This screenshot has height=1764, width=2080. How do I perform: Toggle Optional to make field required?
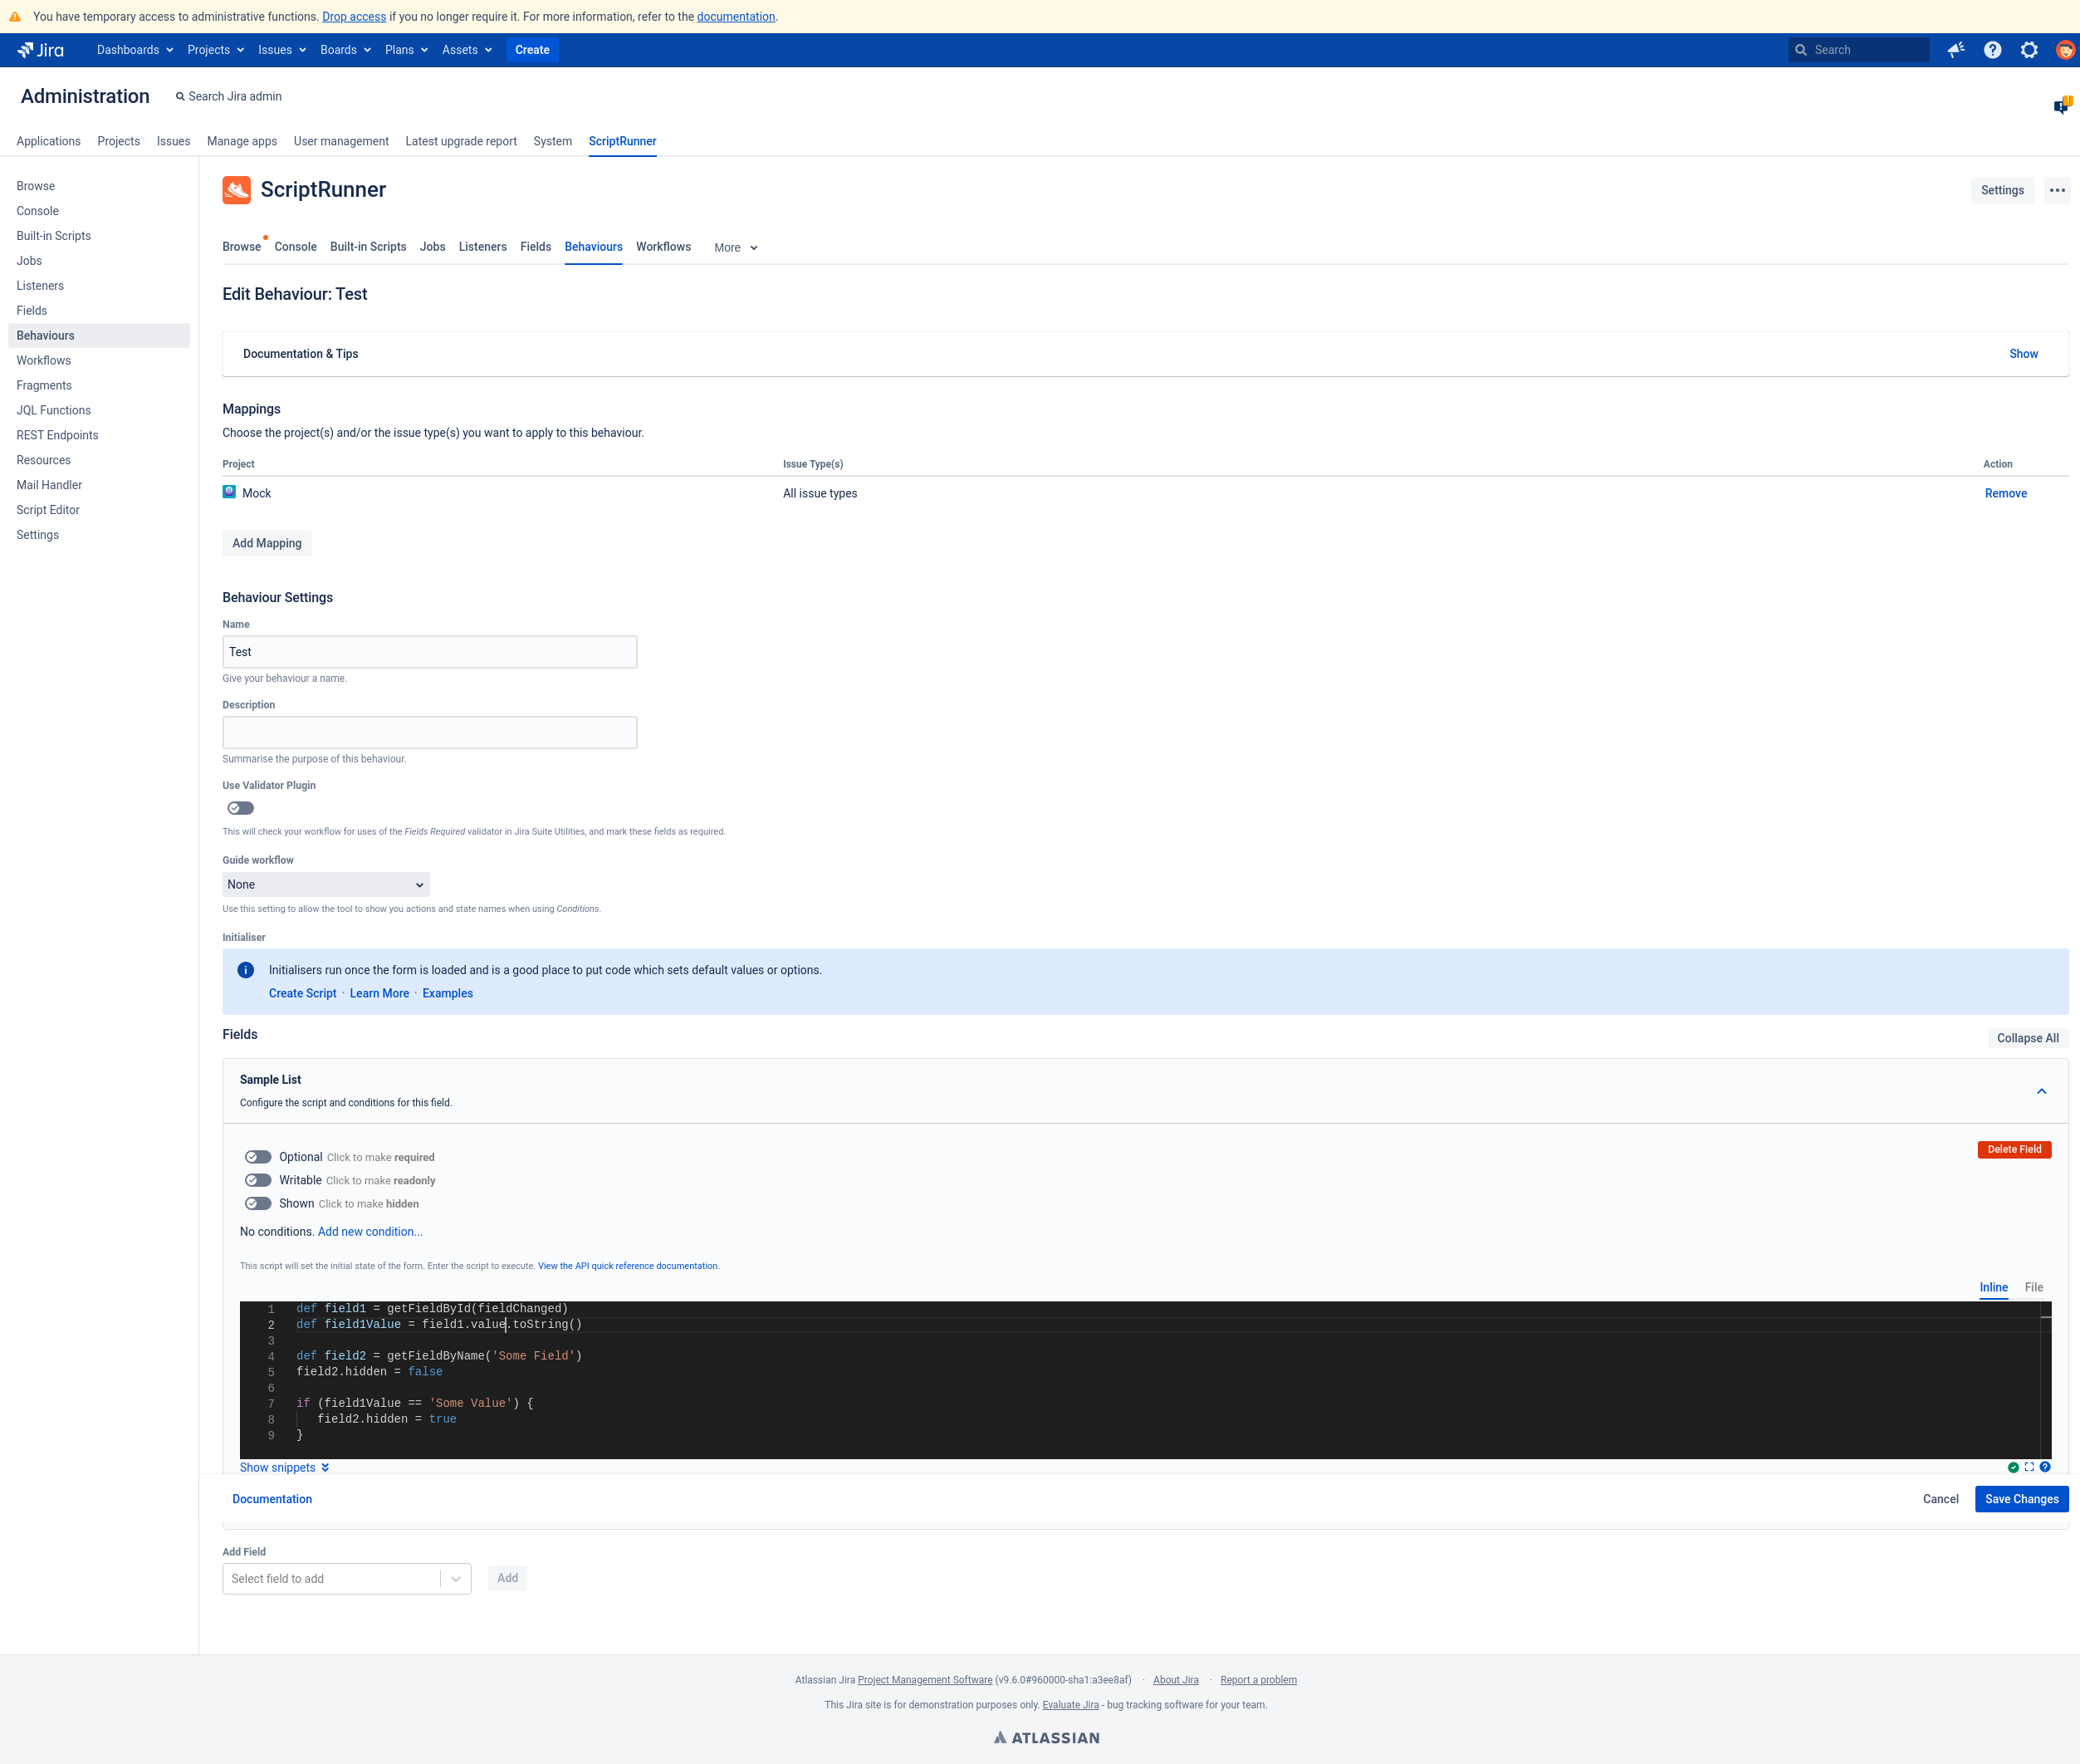pos(258,1157)
